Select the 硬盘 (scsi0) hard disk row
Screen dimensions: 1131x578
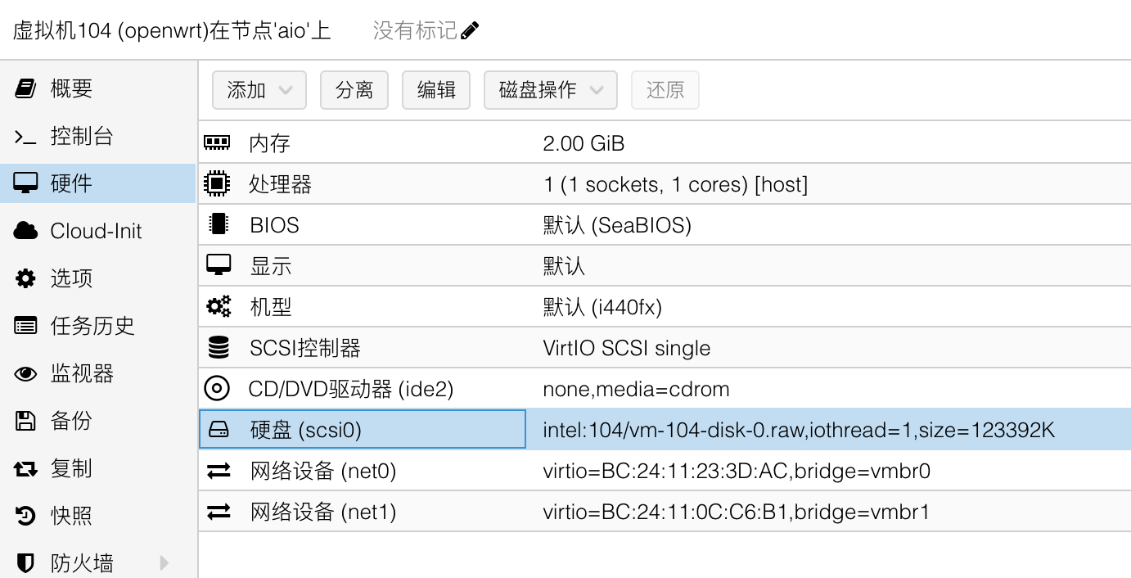[x=362, y=430]
